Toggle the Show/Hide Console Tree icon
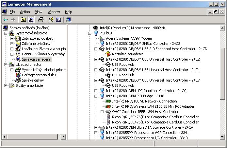Viewport: 227px width, 148px height. tap(31, 20)
